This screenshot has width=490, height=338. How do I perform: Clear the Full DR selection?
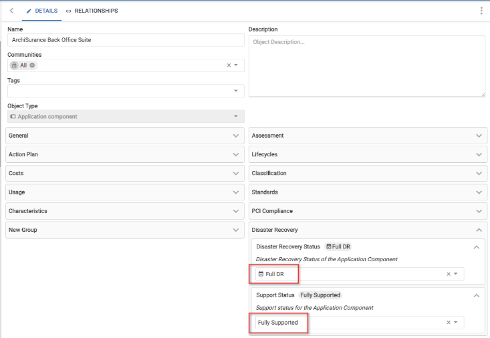449,274
